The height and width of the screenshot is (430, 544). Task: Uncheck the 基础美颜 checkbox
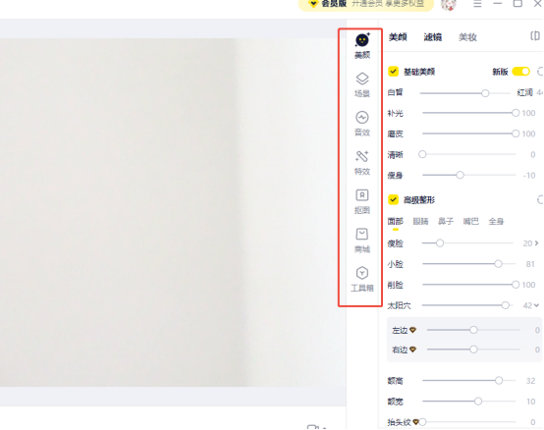click(x=393, y=72)
